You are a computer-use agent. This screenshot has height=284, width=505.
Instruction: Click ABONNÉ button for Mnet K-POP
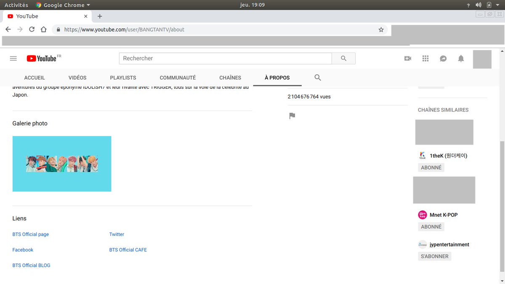click(431, 226)
